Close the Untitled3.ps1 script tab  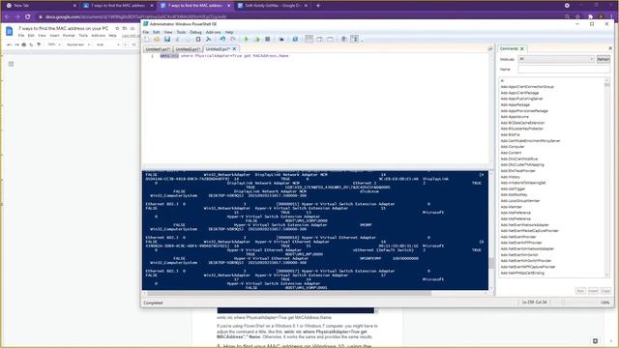pyautogui.click(x=234, y=49)
